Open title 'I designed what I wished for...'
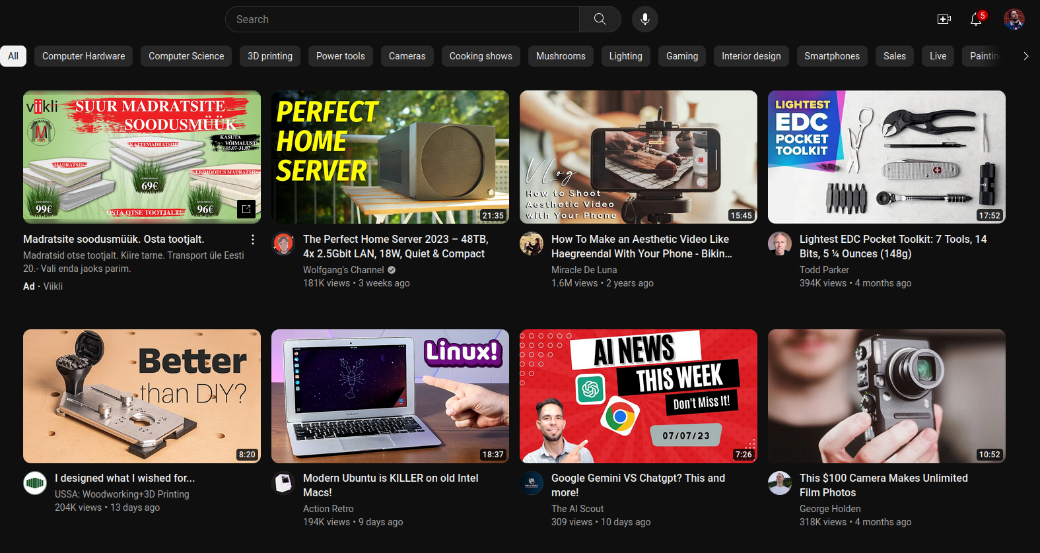1040x553 pixels. (125, 478)
